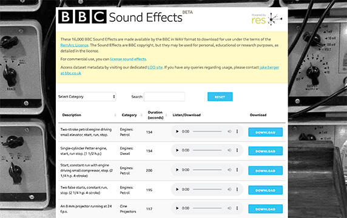
Task: Download the single-cylinder Petter engine sound
Action: point(265,151)
